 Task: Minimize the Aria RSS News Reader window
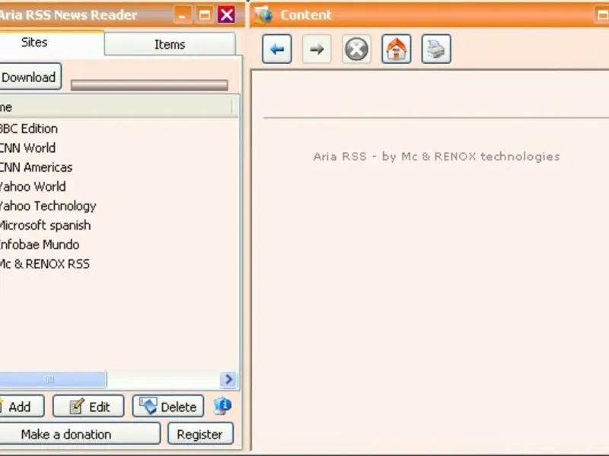tap(182, 14)
